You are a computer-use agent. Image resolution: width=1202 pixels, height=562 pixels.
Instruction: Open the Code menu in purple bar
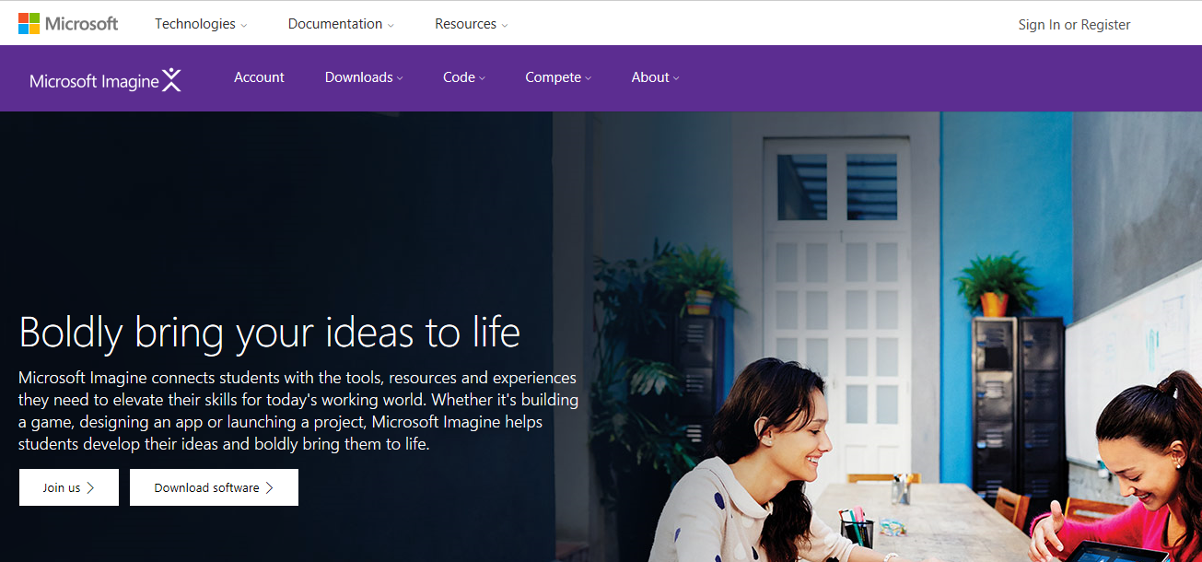(x=464, y=77)
